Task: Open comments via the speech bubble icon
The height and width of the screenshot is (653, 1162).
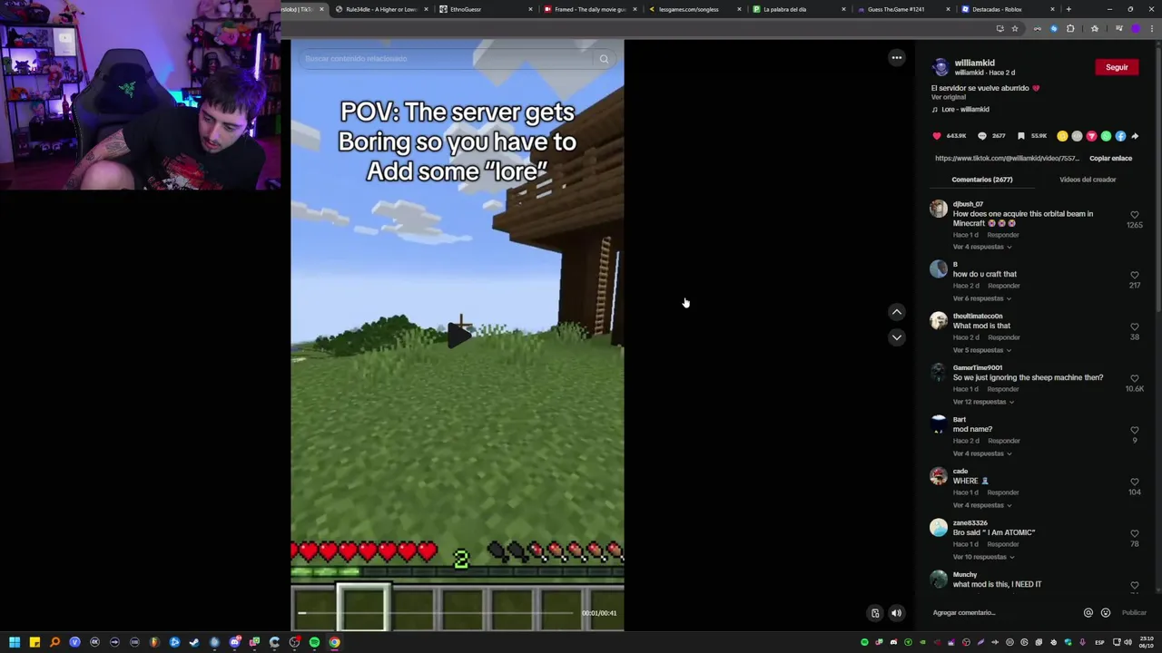Action: click(x=981, y=136)
